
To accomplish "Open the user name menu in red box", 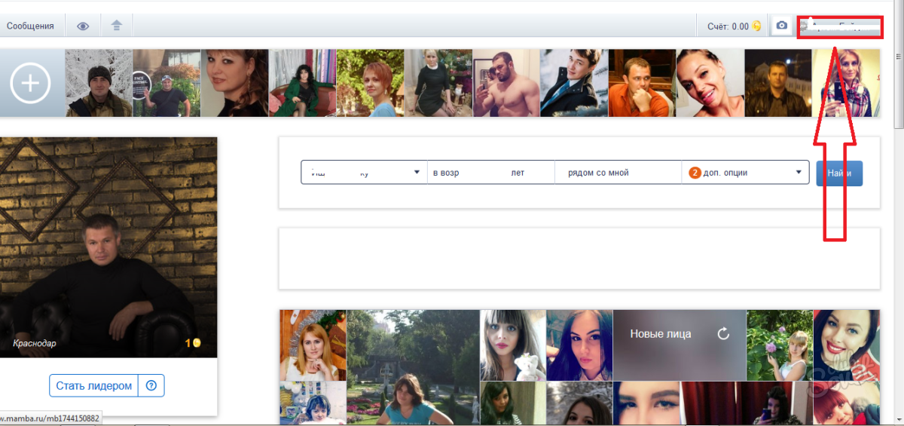I will (x=839, y=26).
